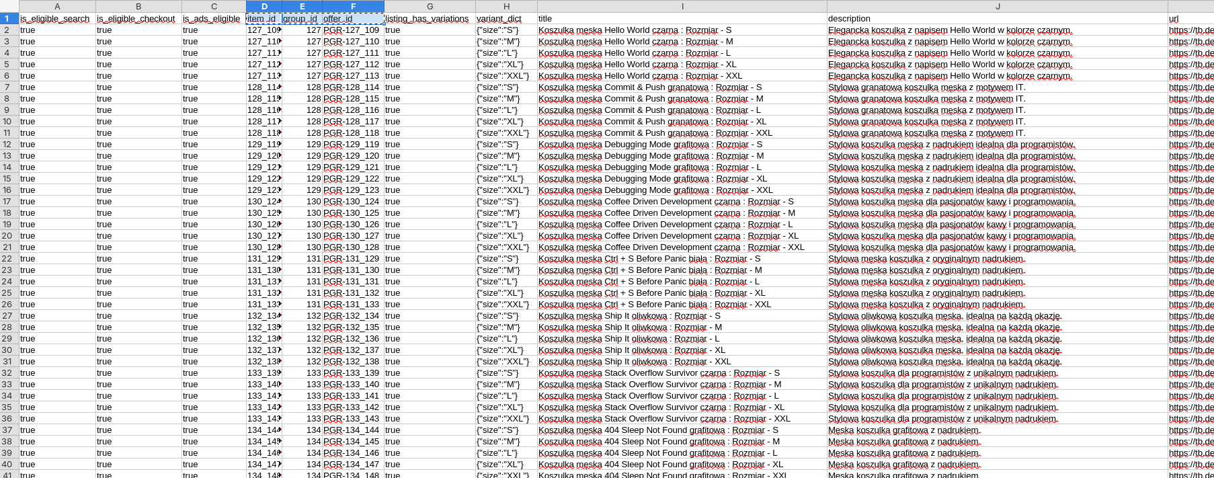Click the column C header
Viewport: 1214px width, 478px height.
coord(214,6)
